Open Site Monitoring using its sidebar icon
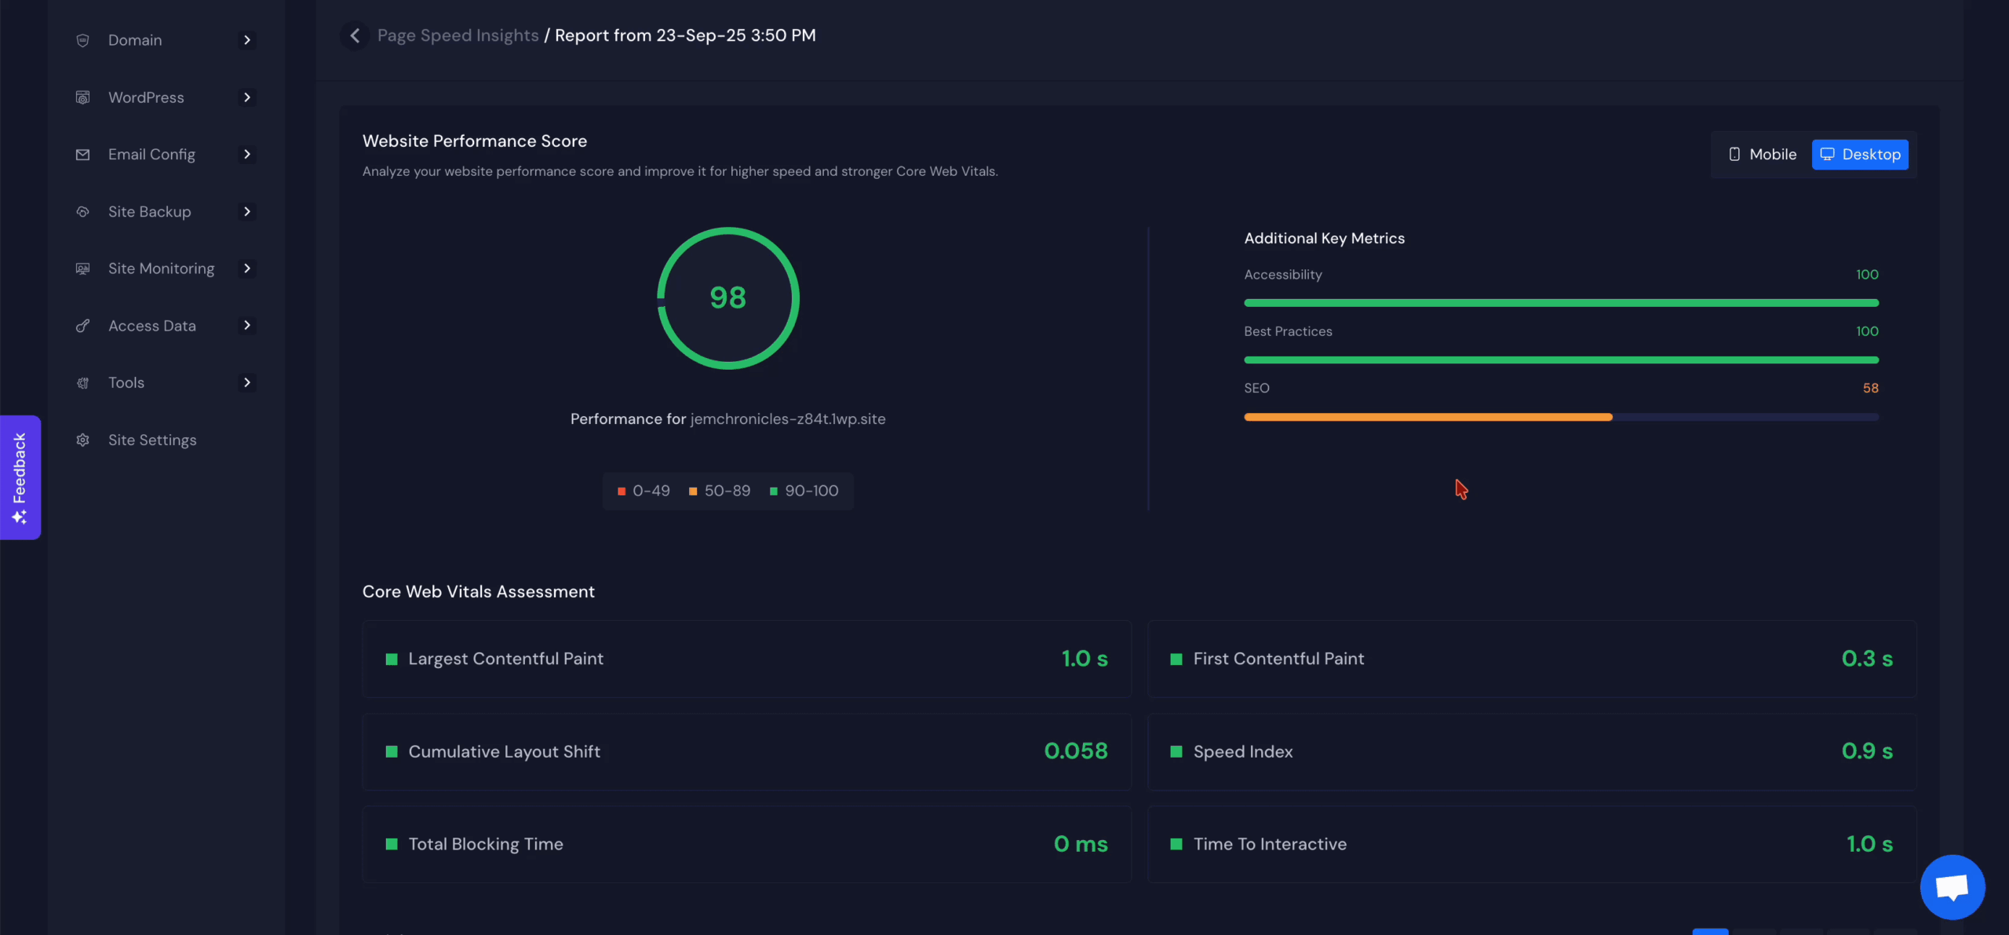2009x935 pixels. point(83,268)
